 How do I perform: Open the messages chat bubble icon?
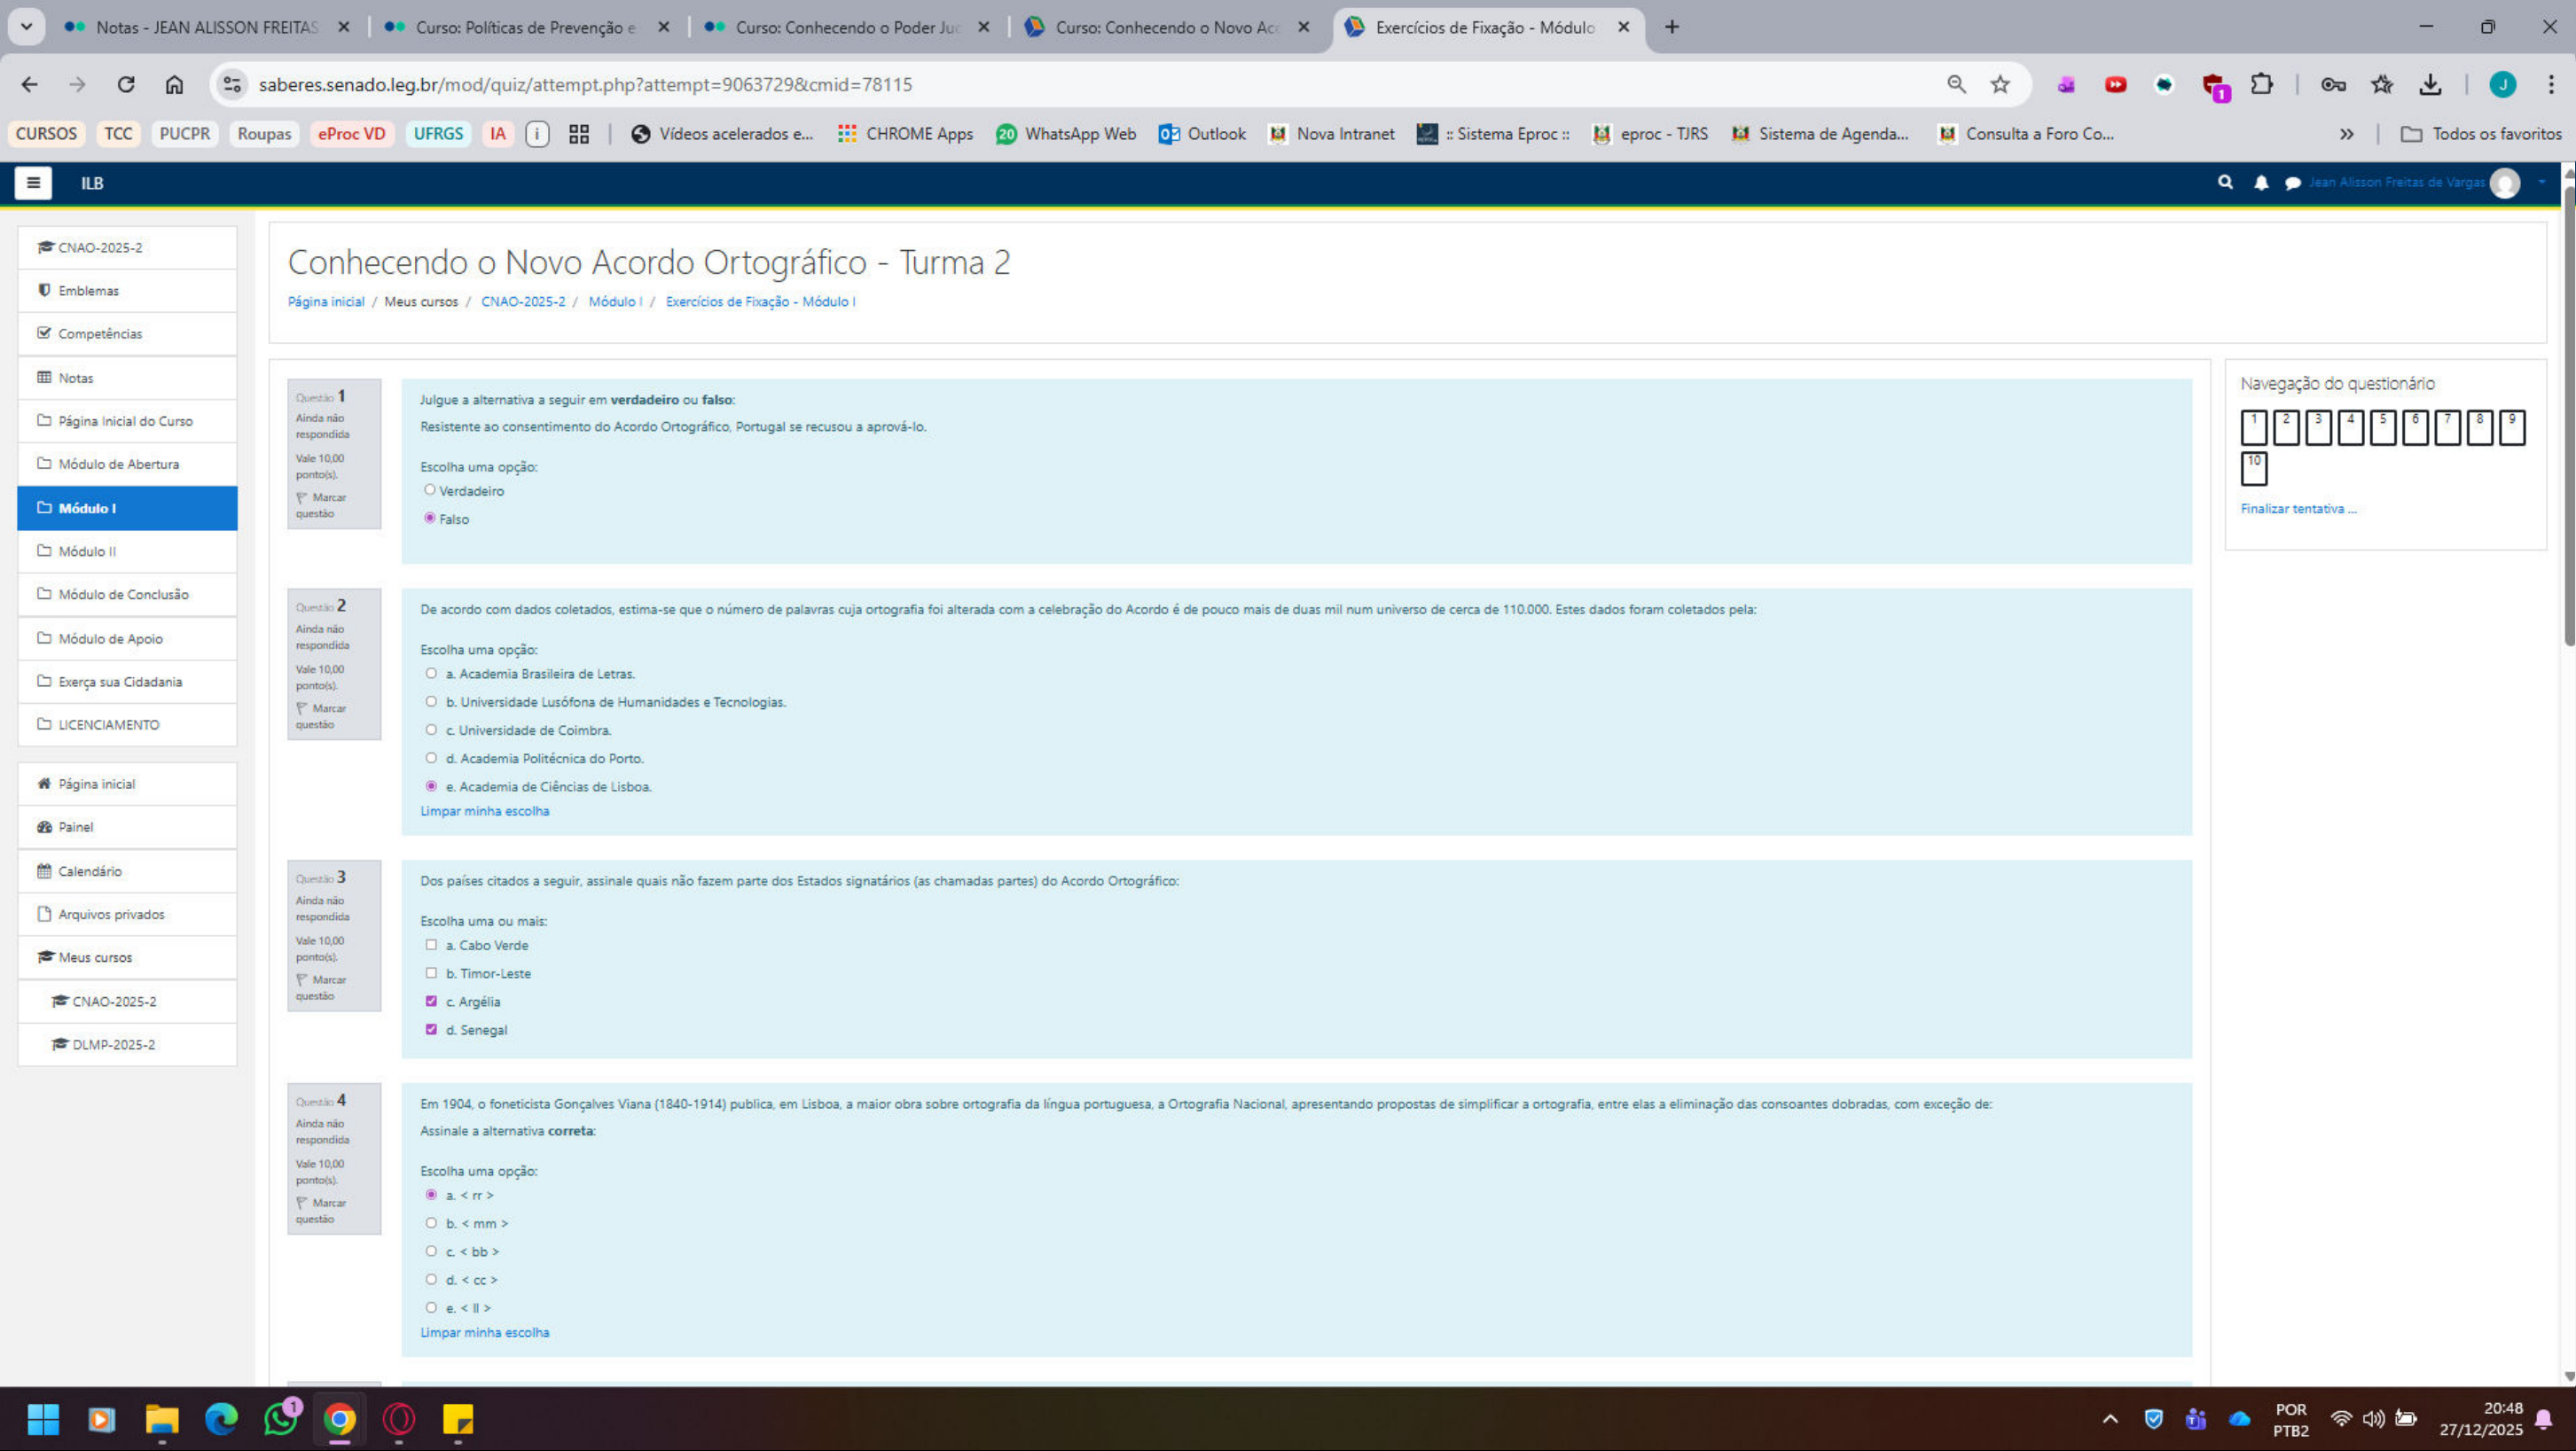click(2292, 183)
